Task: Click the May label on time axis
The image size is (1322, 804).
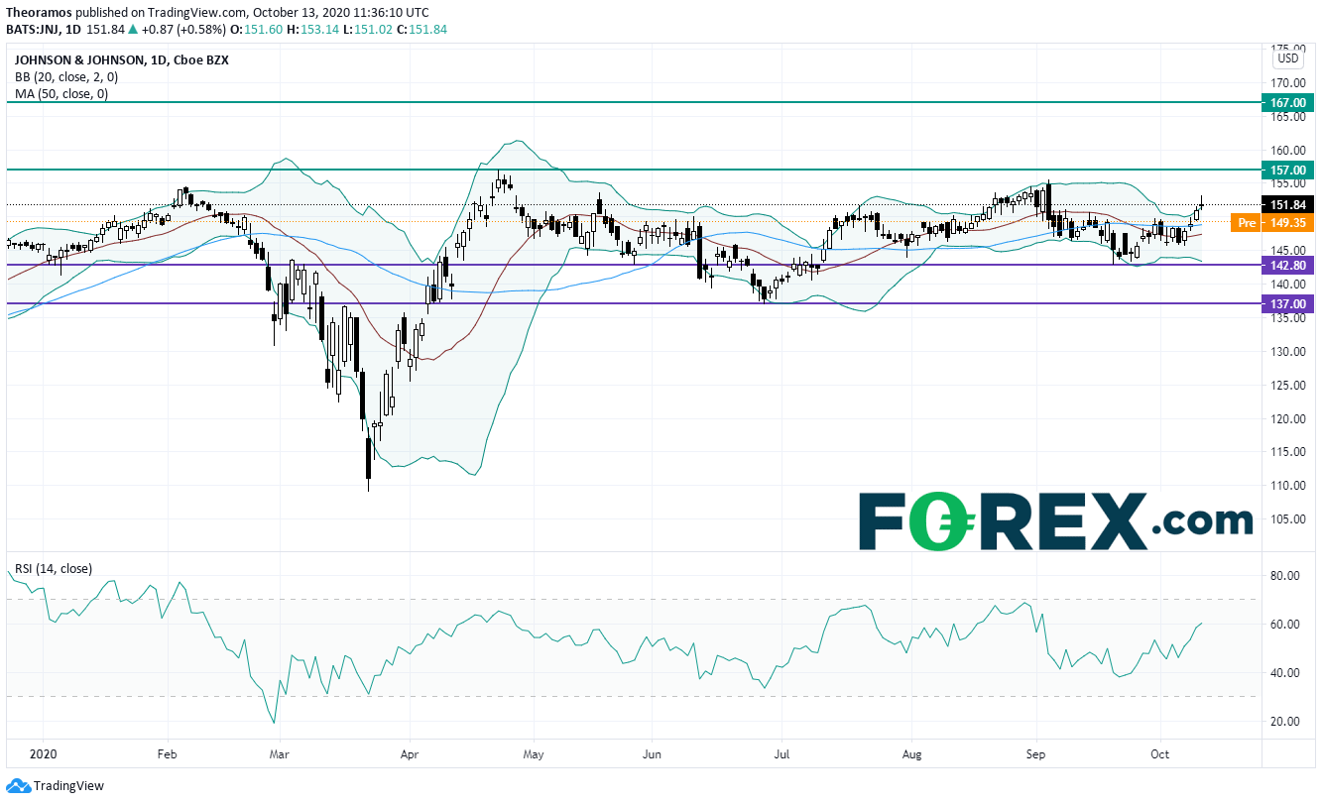Action: (x=534, y=754)
